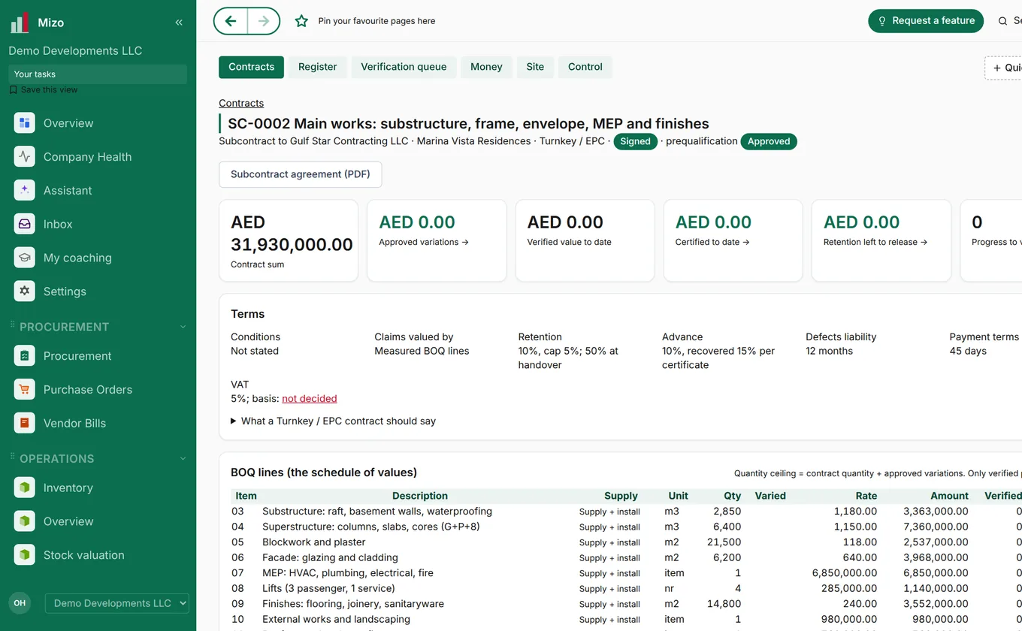
Task: Click Superstructure: columns, slabs, cores row
Action: tap(626, 527)
